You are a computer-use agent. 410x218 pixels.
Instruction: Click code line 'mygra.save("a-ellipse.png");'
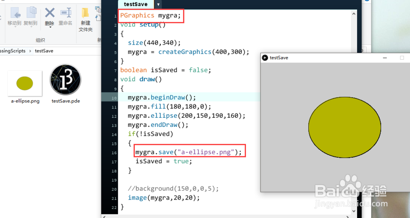click(x=189, y=152)
